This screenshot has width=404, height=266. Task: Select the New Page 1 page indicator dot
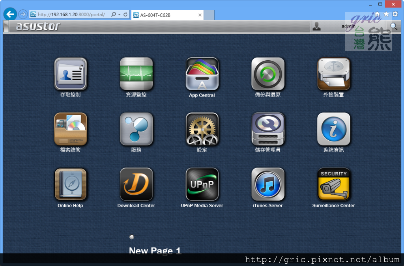pos(132,237)
